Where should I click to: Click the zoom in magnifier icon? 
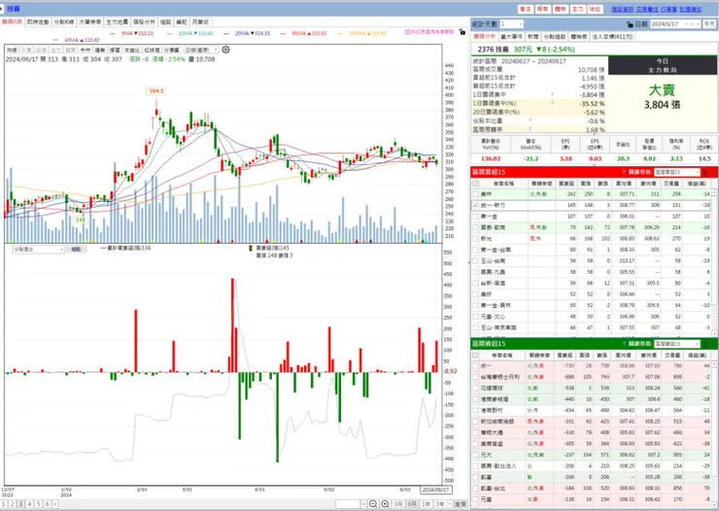[x=385, y=503]
